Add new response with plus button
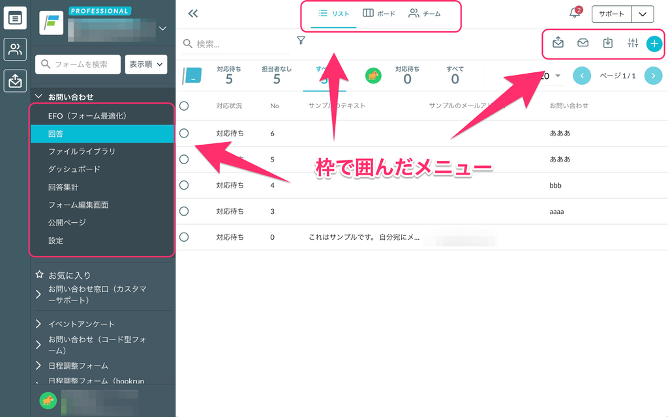The height and width of the screenshot is (417, 668). pyautogui.click(x=654, y=44)
